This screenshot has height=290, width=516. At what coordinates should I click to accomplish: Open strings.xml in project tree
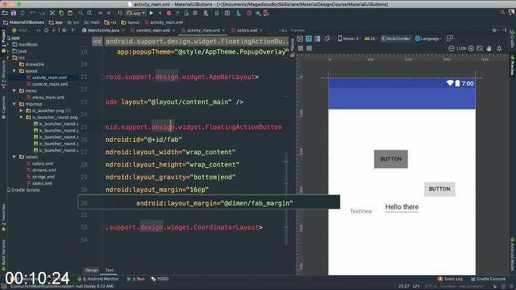click(41, 177)
